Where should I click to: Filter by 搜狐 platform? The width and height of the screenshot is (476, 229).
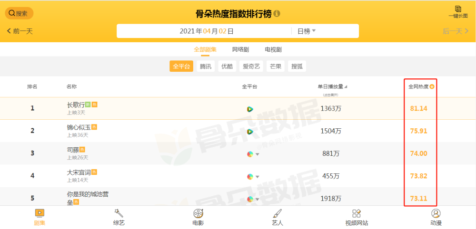point(297,67)
